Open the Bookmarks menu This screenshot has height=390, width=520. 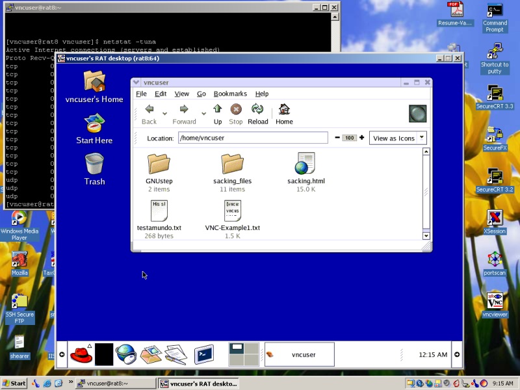click(x=230, y=94)
